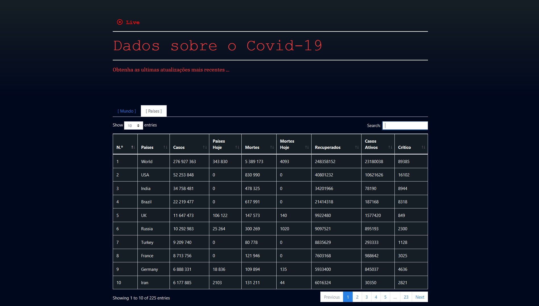Click France deaths value 121 946
The height and width of the screenshot is (306, 539).
(252, 256)
